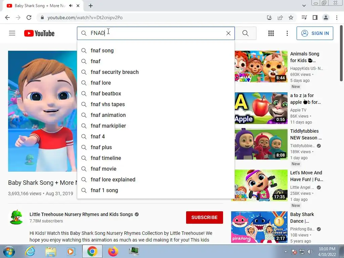Choose the 'fnaf lore' suggestion

coord(156,83)
